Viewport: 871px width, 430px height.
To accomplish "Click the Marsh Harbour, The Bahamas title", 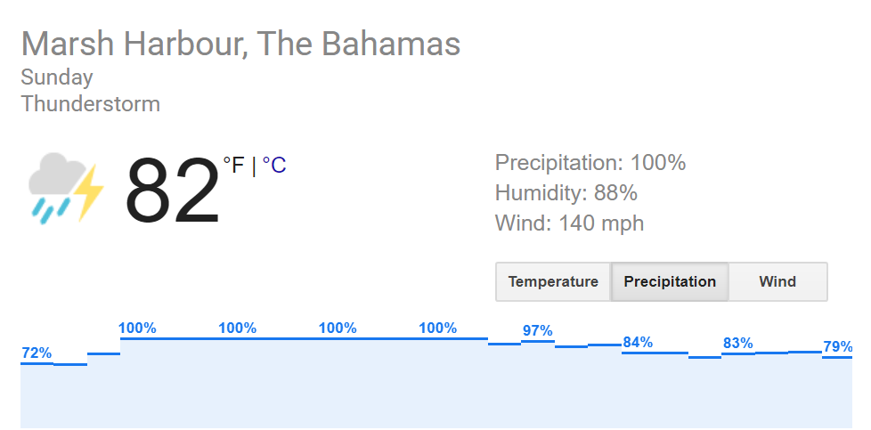I will tap(240, 45).
